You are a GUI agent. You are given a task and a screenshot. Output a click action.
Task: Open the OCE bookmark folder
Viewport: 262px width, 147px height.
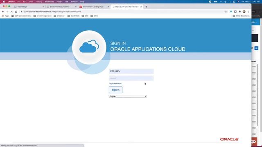coord(85,16)
